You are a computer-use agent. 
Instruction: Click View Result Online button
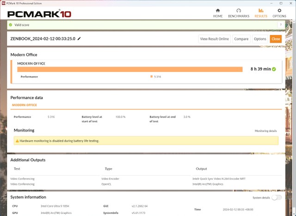[214, 39]
